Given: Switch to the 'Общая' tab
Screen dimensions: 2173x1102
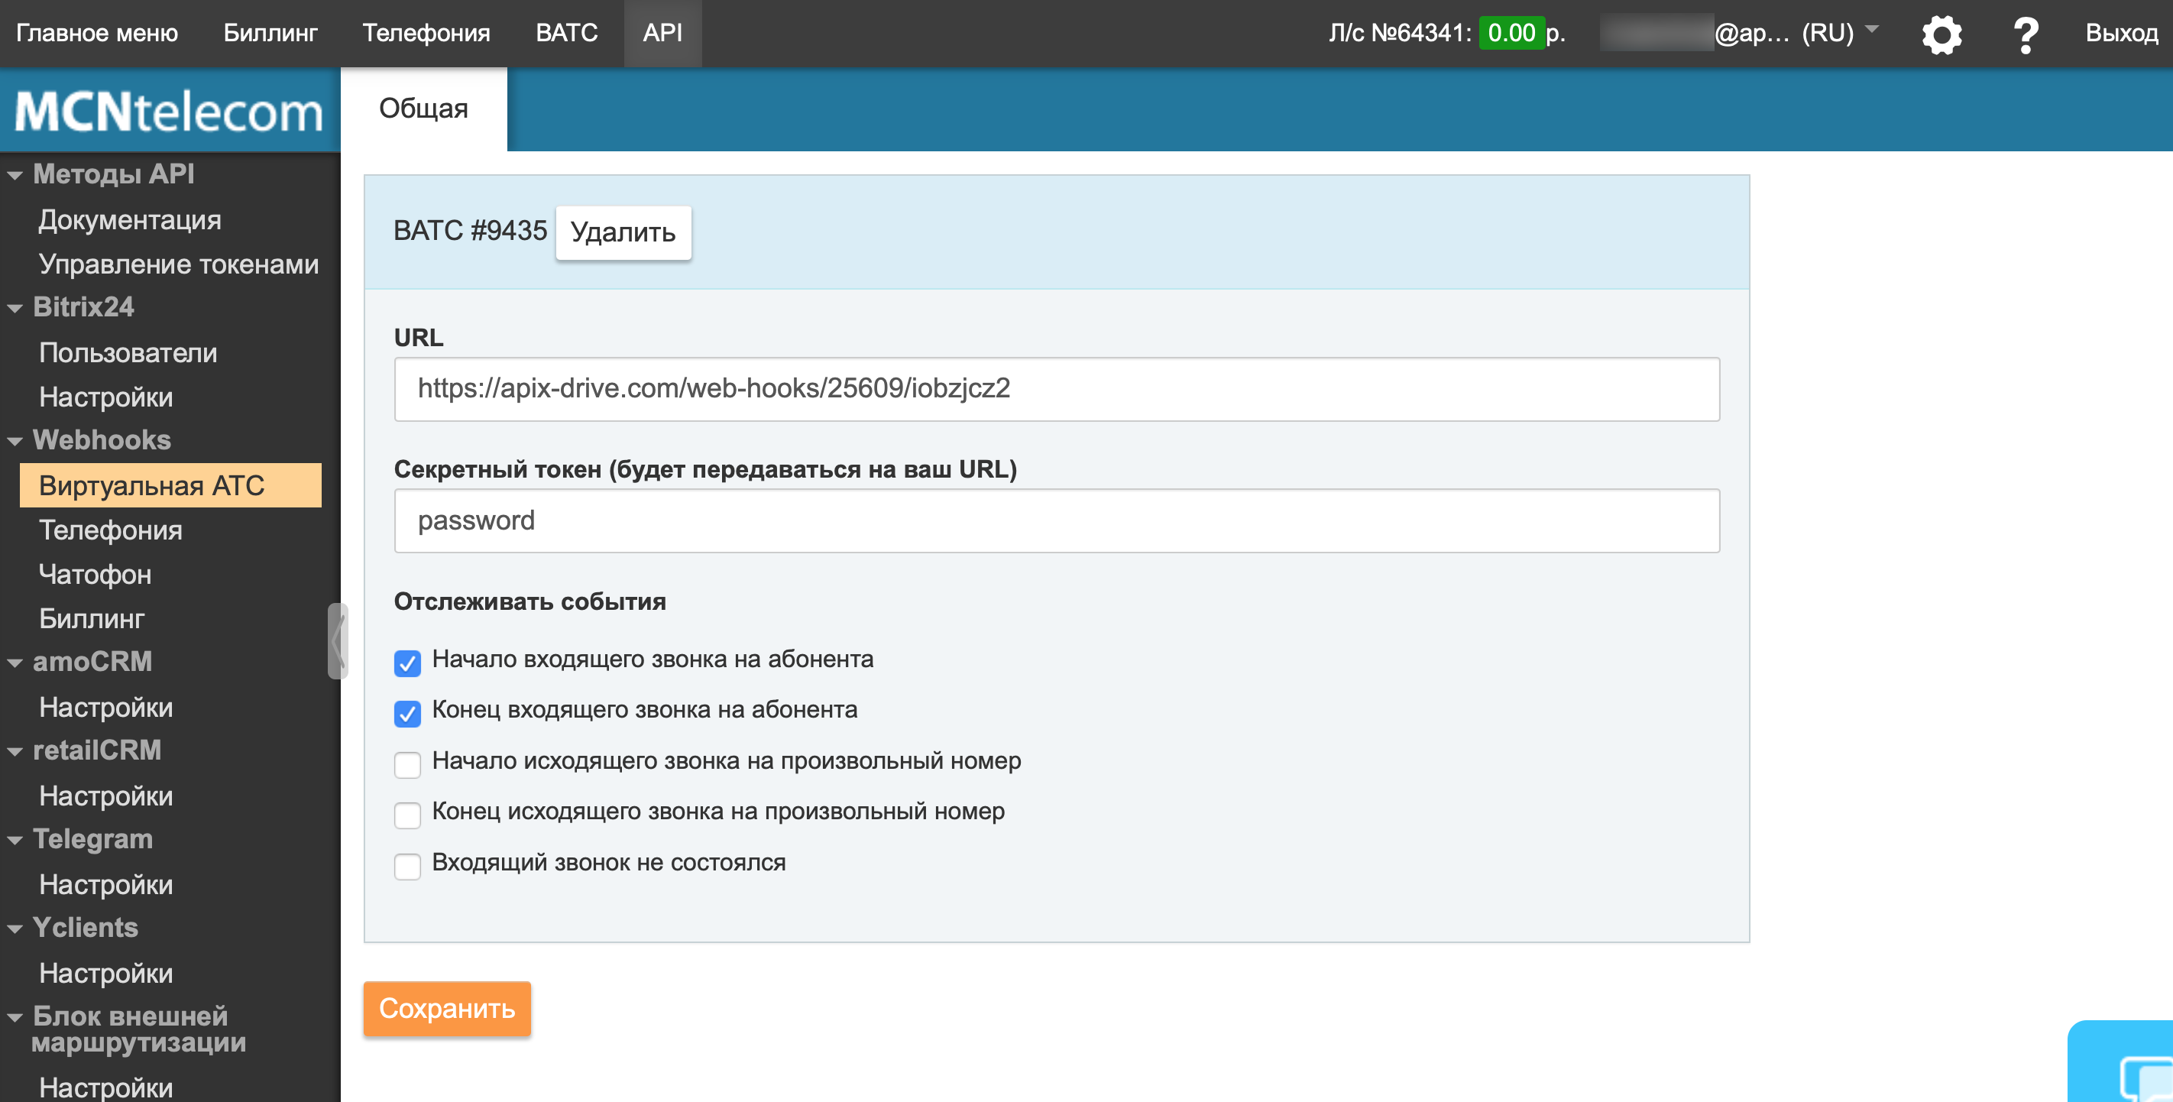Looking at the screenshot, I should pyautogui.click(x=423, y=109).
